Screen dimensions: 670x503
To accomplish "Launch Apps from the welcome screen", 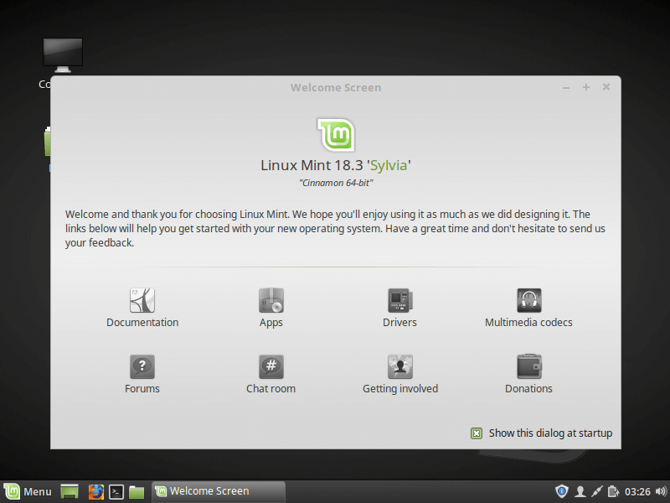I will [x=271, y=300].
